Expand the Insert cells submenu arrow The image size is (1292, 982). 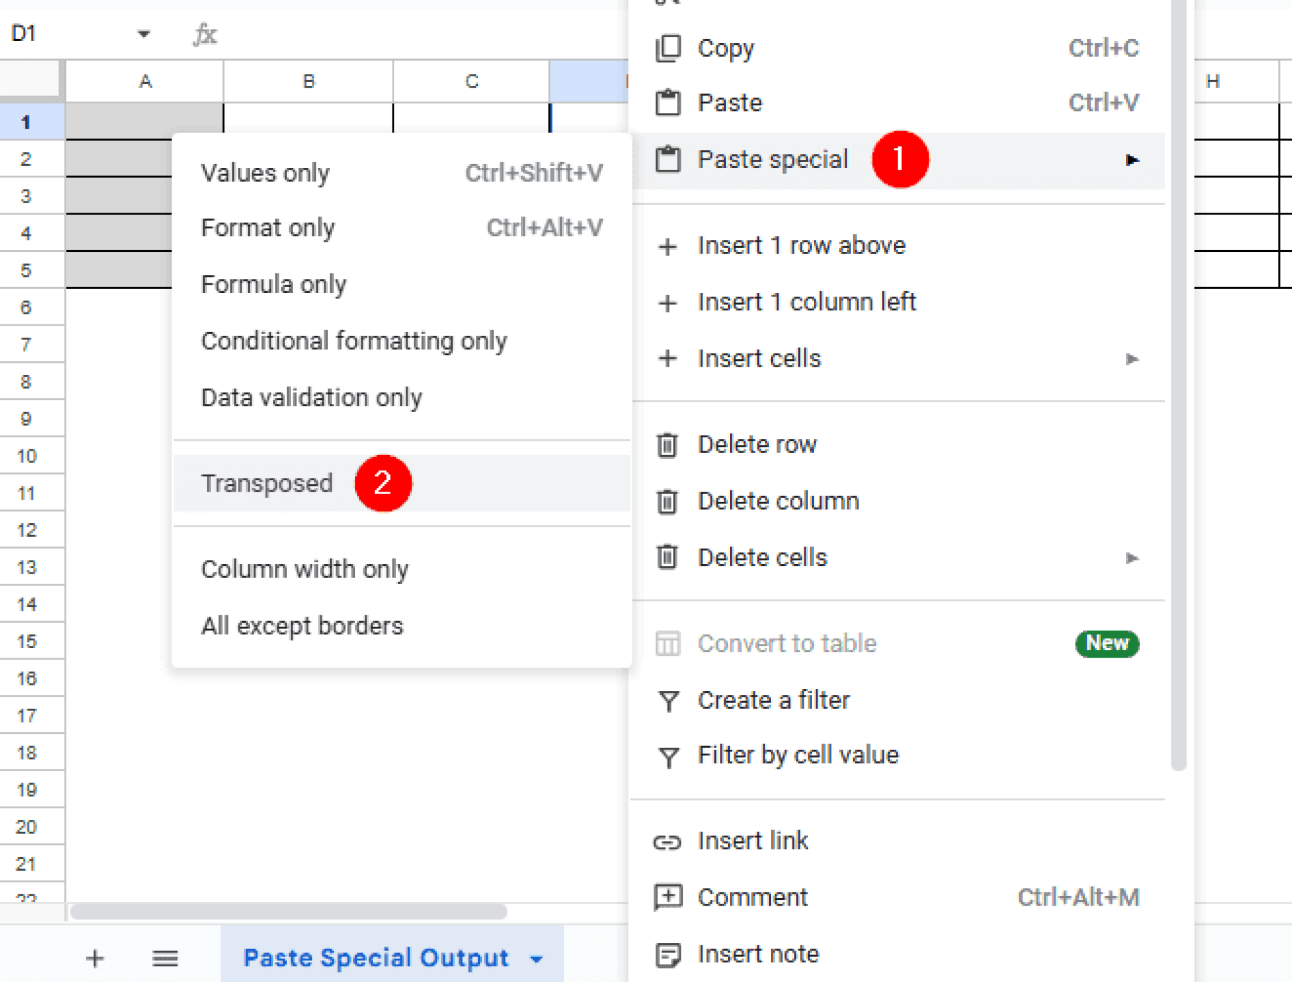coord(1132,358)
